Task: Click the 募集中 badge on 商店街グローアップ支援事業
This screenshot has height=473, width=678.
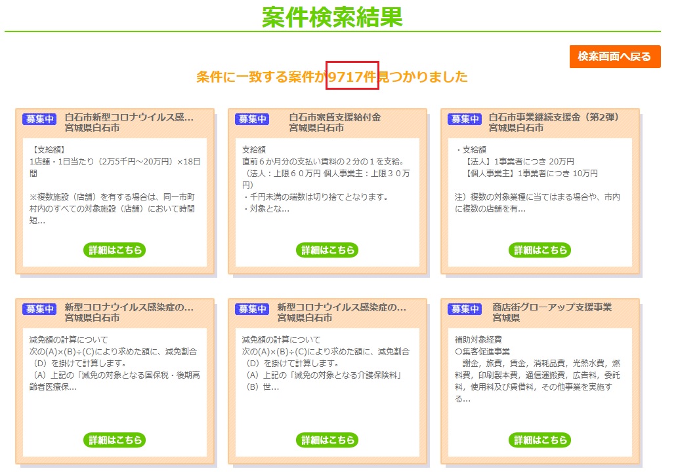Action: click(465, 309)
